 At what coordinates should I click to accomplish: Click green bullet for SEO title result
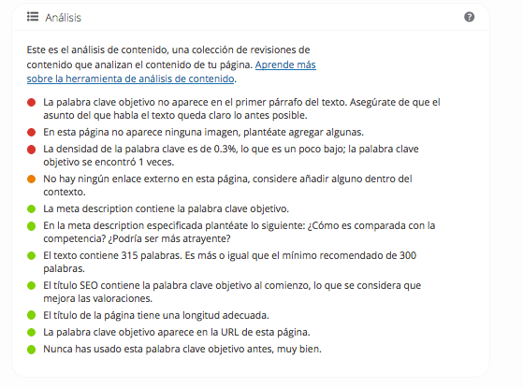(32, 286)
